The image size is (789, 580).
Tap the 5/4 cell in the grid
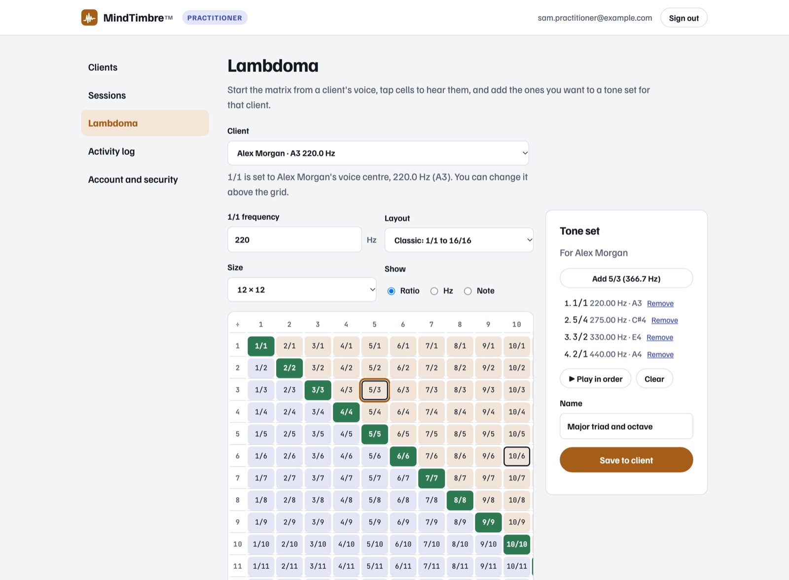click(375, 412)
